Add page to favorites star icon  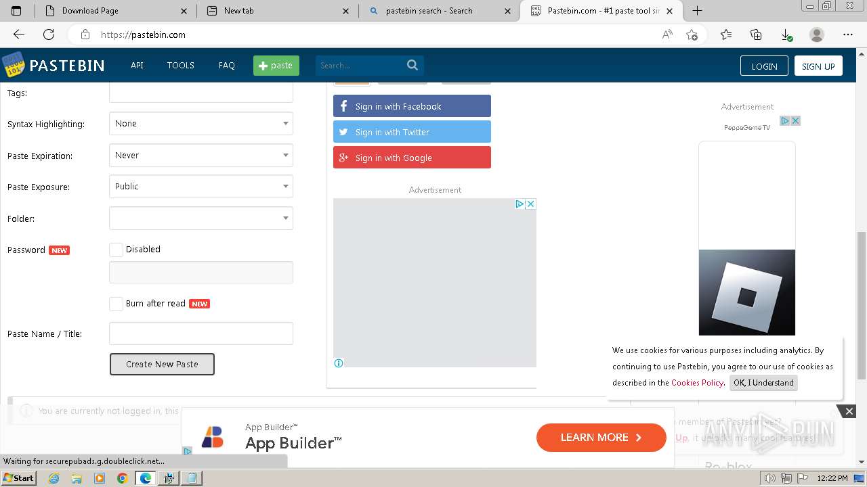pyautogui.click(x=692, y=34)
